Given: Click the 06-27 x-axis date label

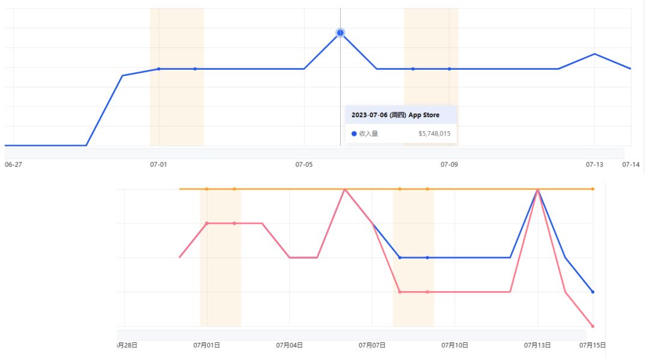Looking at the screenshot, I should pos(13,164).
